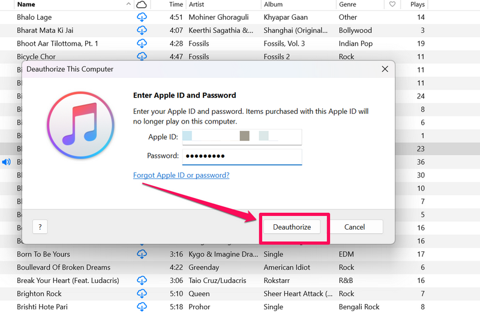480x313 pixels.
Task: Click genre Indian Pop
Action: click(x=355, y=43)
